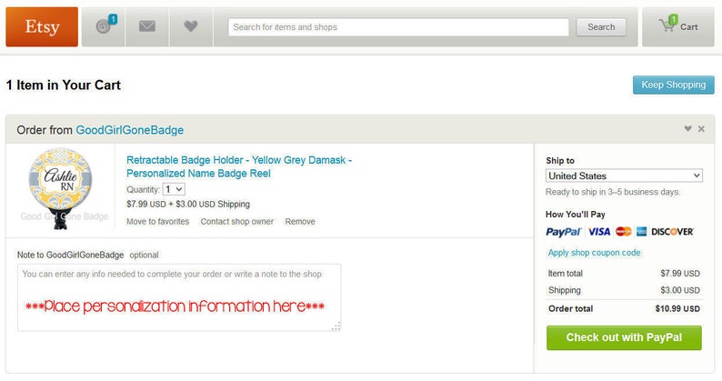Open the activity notifications icon
The width and height of the screenshot is (722, 381).
(105, 25)
